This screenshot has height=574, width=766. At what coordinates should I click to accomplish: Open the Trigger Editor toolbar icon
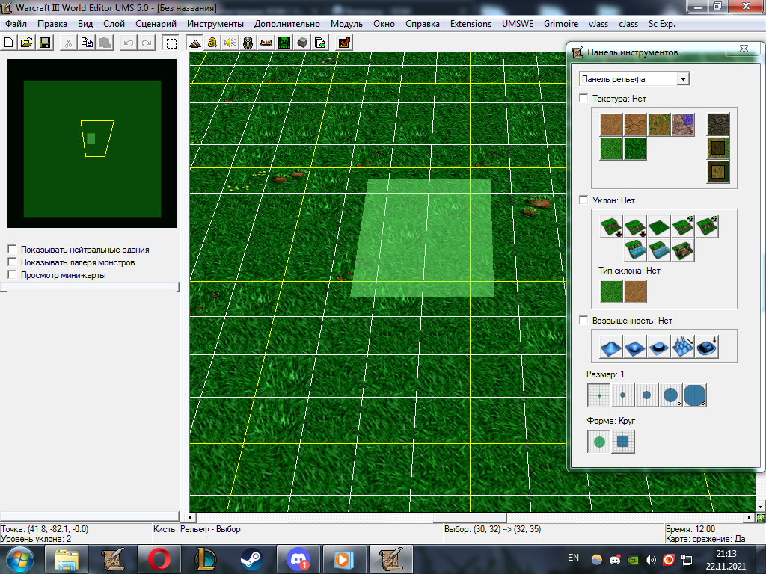click(212, 43)
